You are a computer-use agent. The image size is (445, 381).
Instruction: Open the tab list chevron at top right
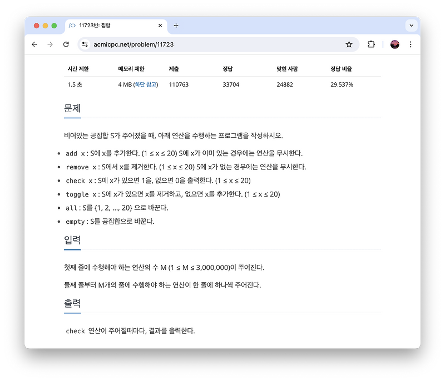click(x=411, y=26)
